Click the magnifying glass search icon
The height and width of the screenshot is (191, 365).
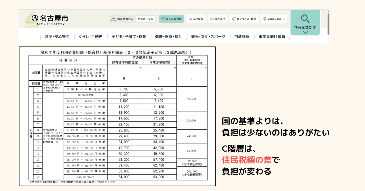coord(305,18)
